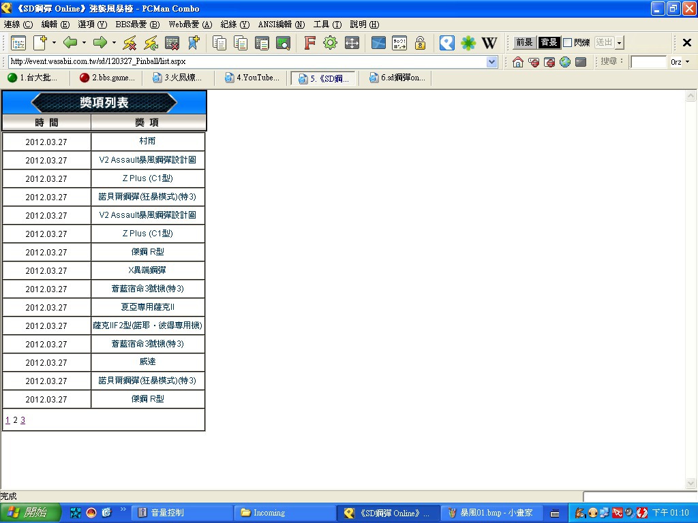Click page 1 link in pagination
This screenshot has width=698, height=523.
7,420
